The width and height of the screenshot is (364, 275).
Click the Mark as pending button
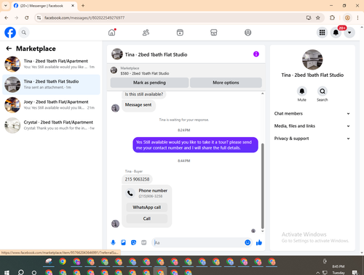[149, 83]
